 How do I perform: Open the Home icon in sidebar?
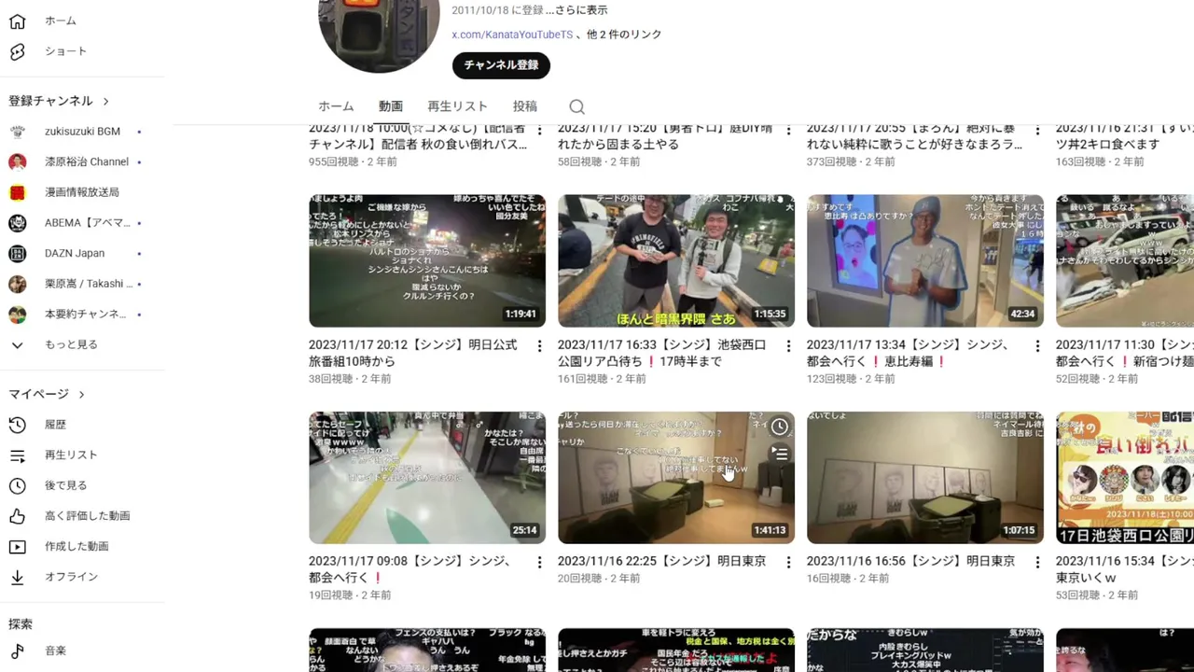click(x=17, y=21)
